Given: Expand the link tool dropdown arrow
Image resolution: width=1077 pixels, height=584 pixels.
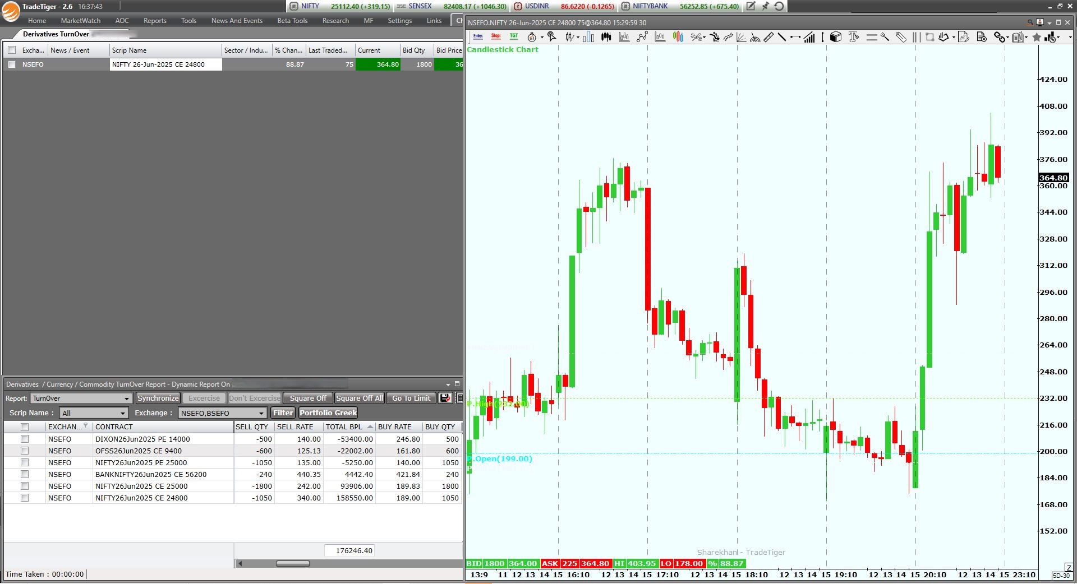Looking at the screenshot, I should [x=1008, y=38].
